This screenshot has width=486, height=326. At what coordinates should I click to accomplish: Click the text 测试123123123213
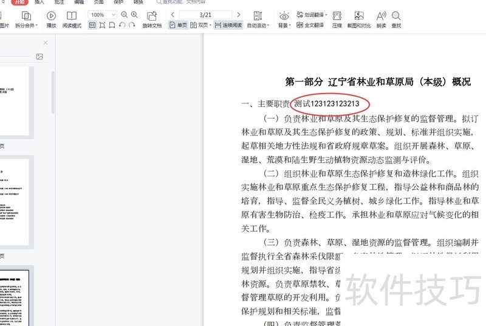tap(327, 103)
